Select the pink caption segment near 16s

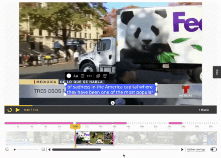(120, 123)
